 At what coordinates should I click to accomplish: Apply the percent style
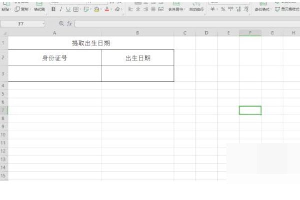point(223,9)
